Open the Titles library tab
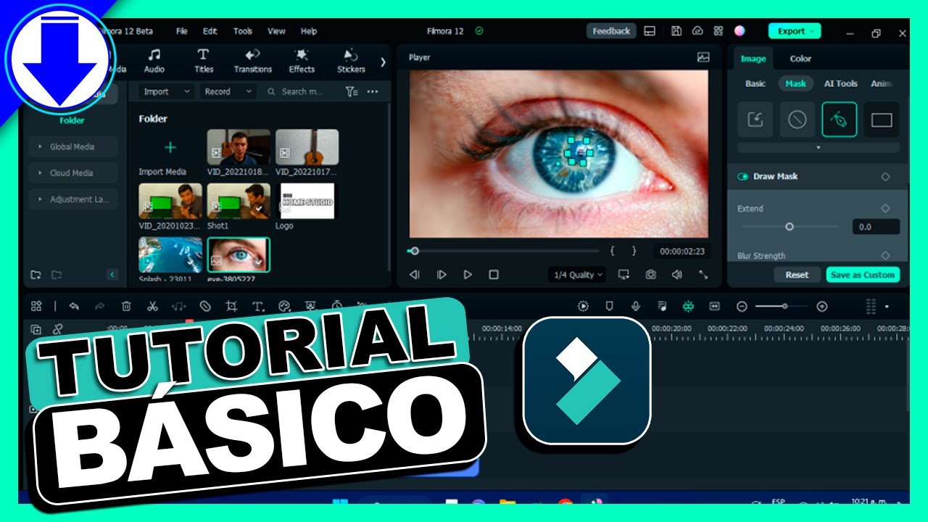This screenshot has width=928, height=522. tap(204, 61)
